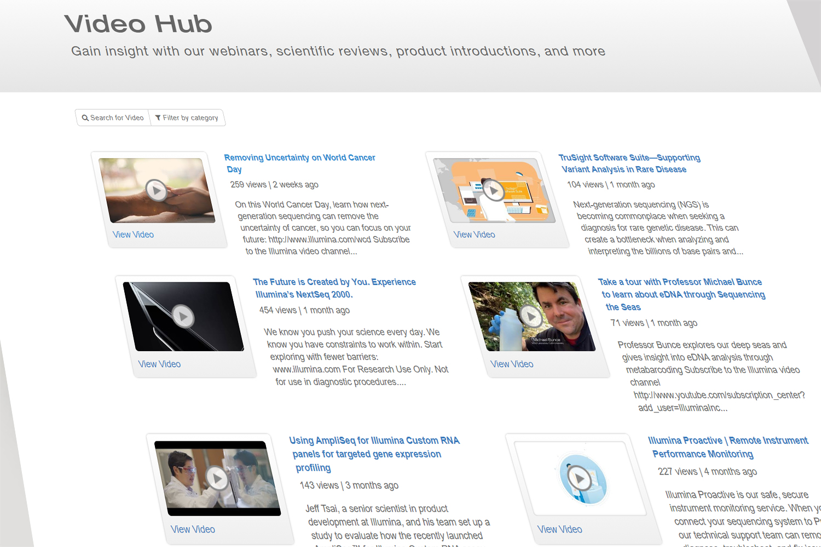Open The Future is Created by You title
The width and height of the screenshot is (821, 547).
coord(334,282)
